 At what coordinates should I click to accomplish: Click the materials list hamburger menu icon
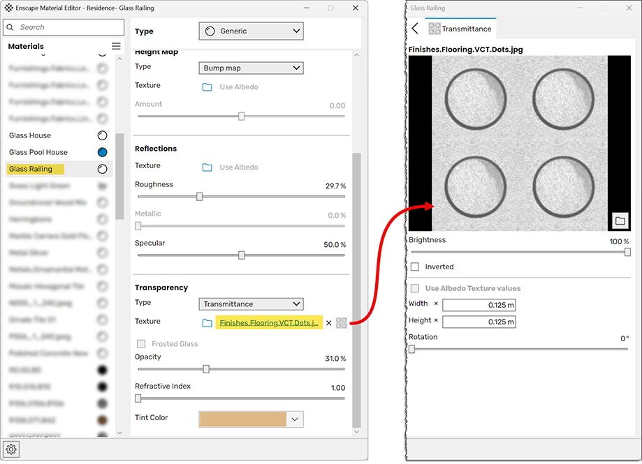click(x=116, y=46)
